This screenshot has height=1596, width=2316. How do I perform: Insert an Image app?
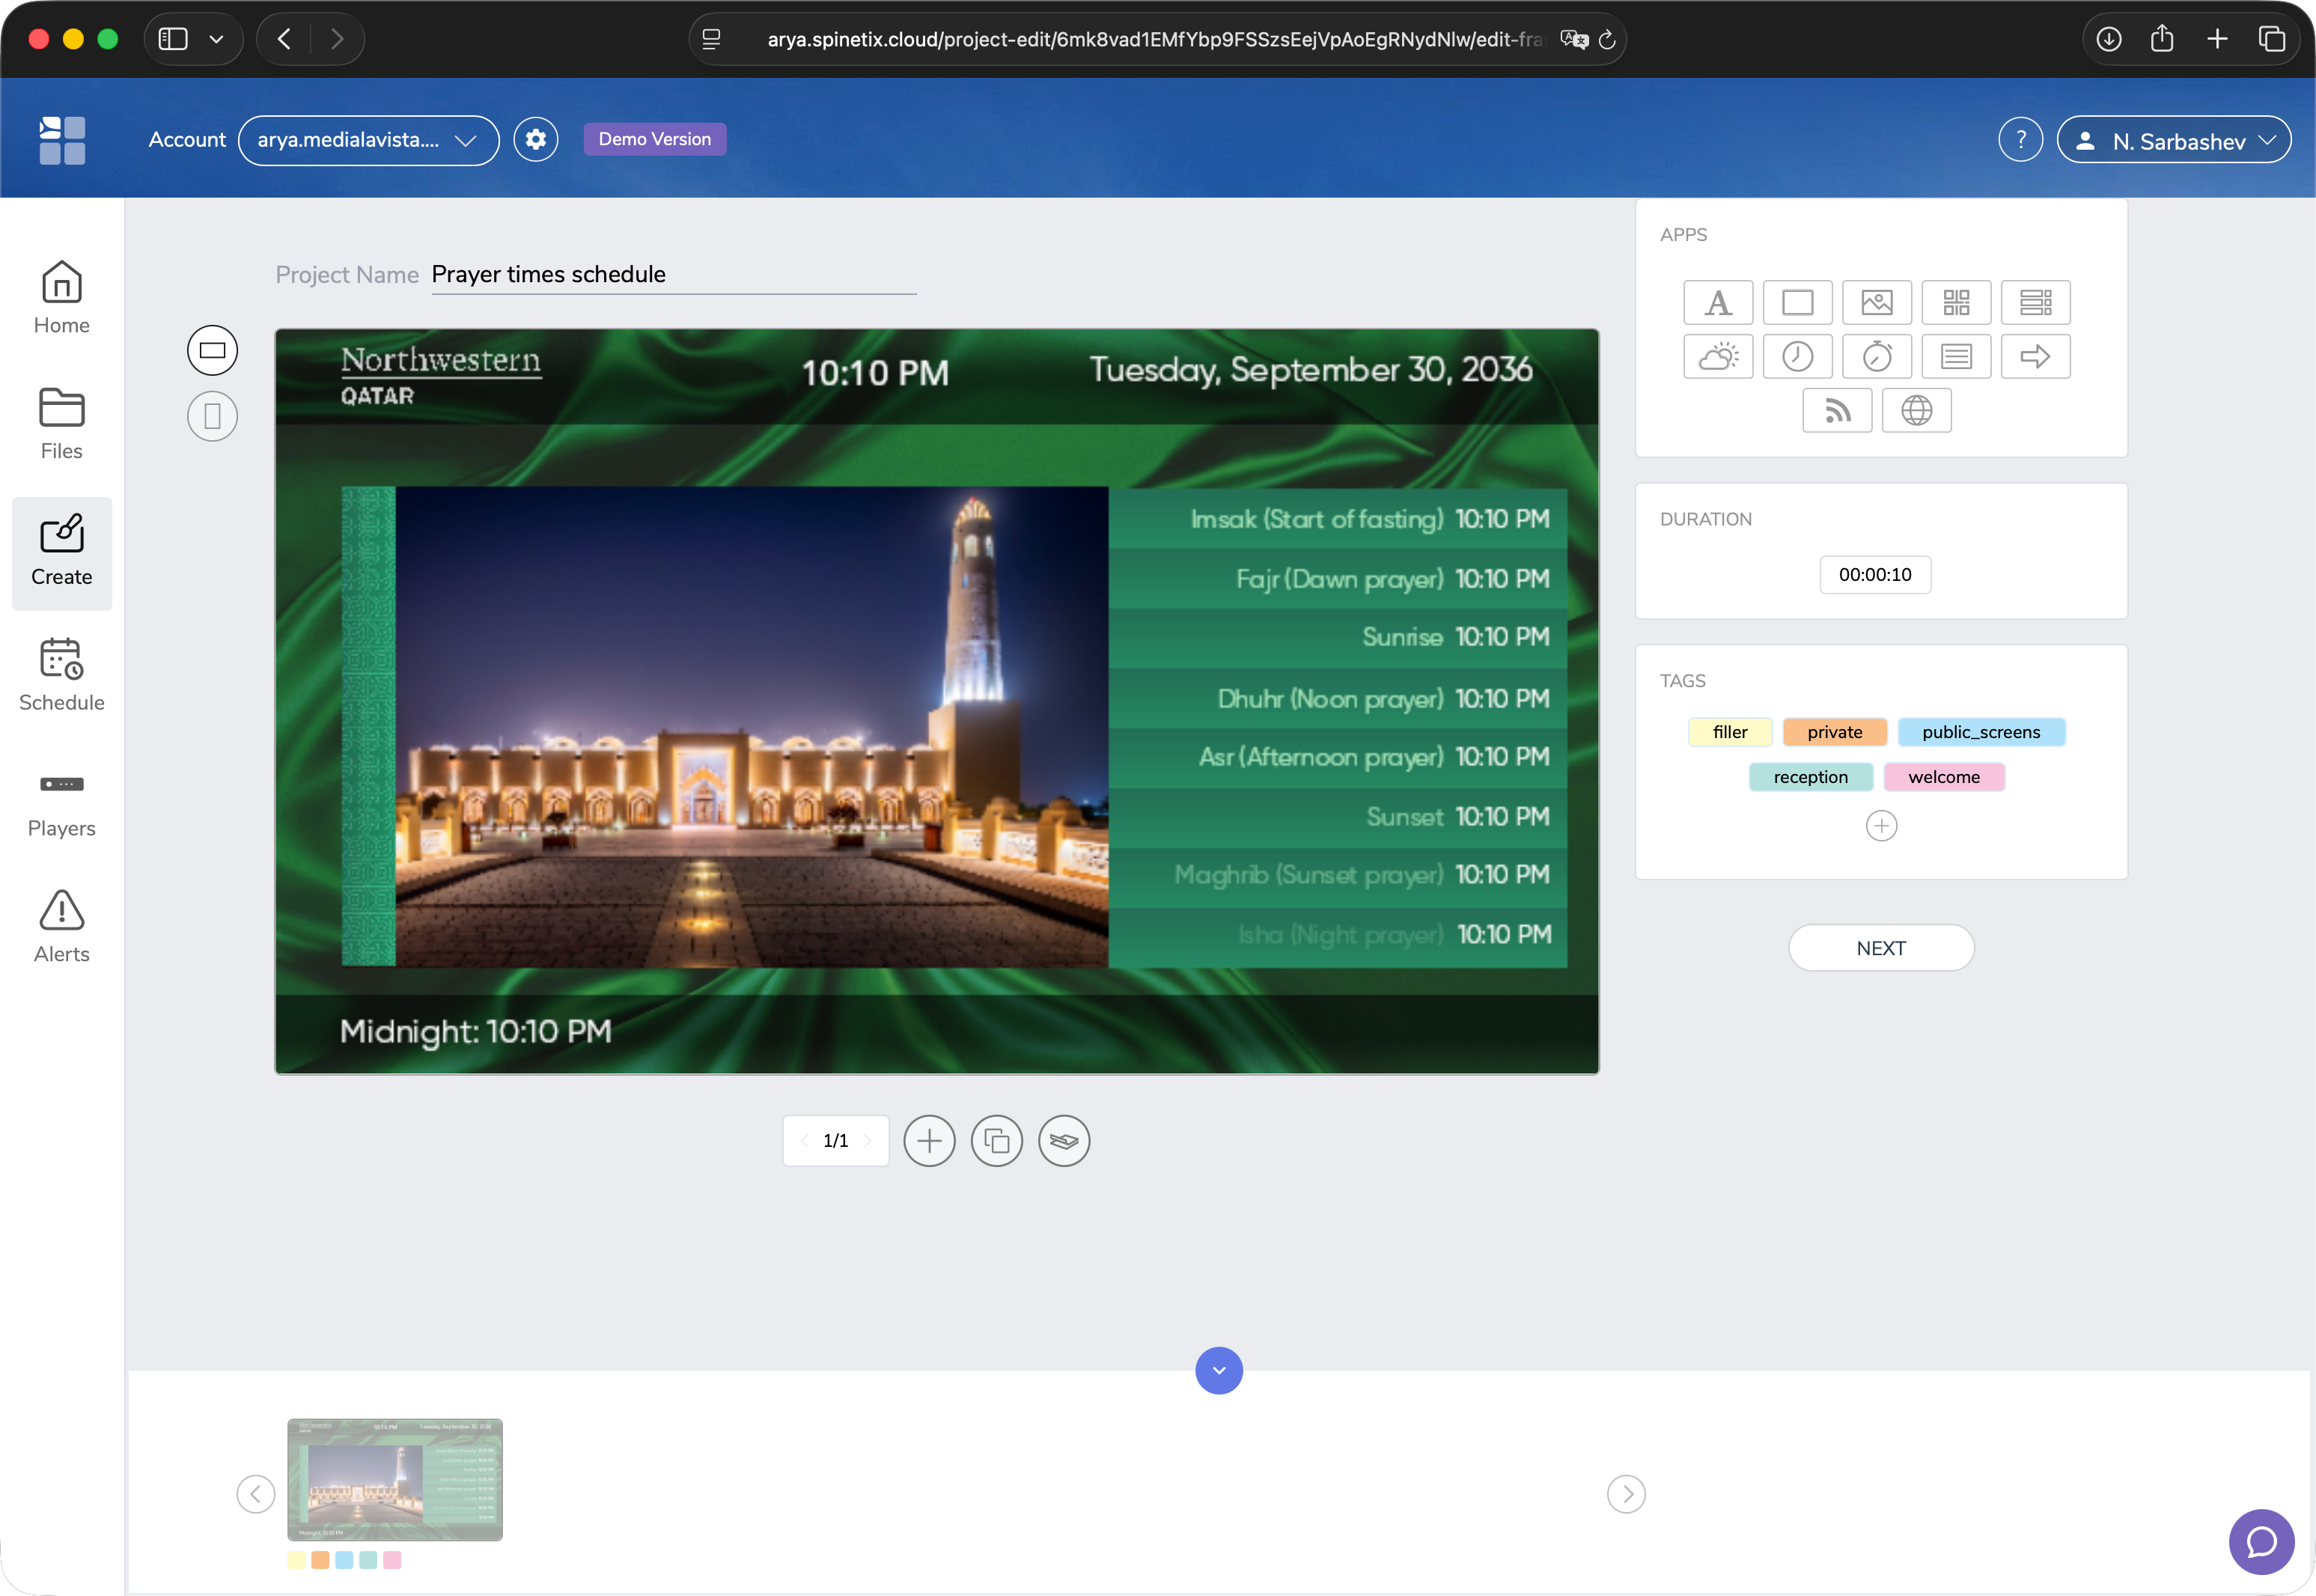pos(1877,302)
